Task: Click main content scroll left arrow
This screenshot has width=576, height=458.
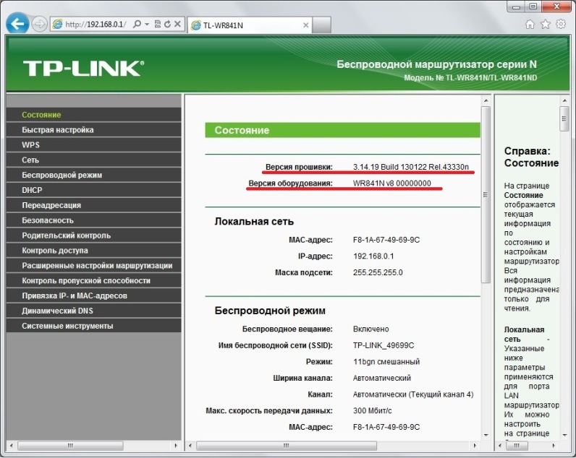Action: pos(190,446)
